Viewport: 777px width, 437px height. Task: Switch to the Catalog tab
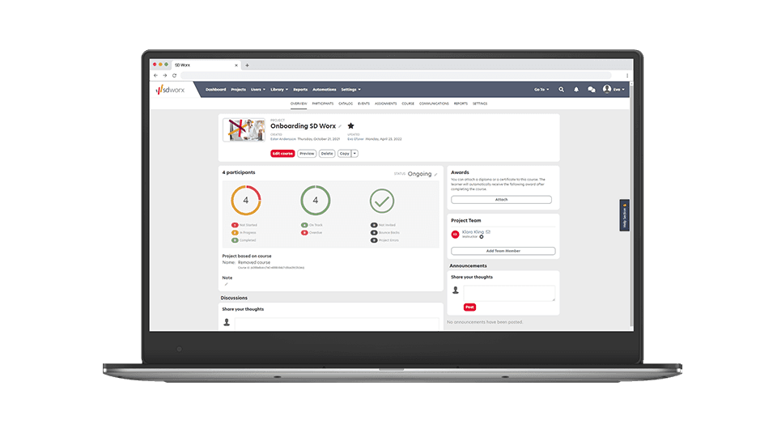pos(346,104)
